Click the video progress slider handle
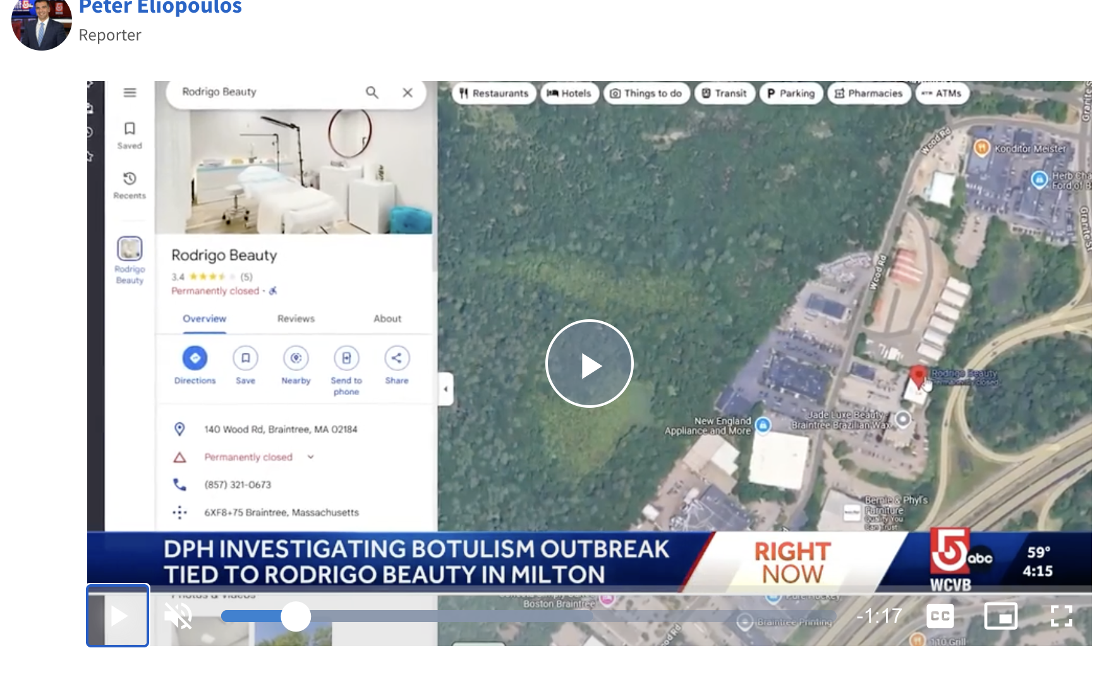Screen dimensions: 1097x679 click(296, 616)
